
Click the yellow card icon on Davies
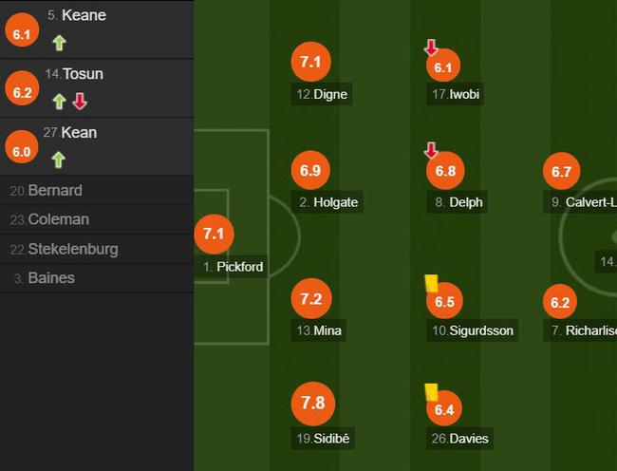coord(431,392)
